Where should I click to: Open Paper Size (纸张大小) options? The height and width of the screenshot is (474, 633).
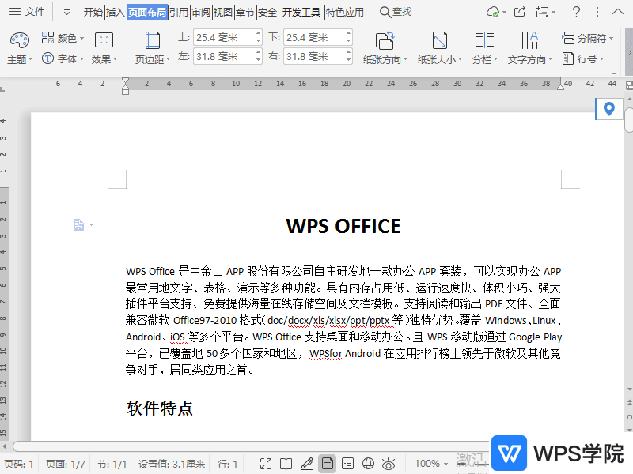click(438, 43)
